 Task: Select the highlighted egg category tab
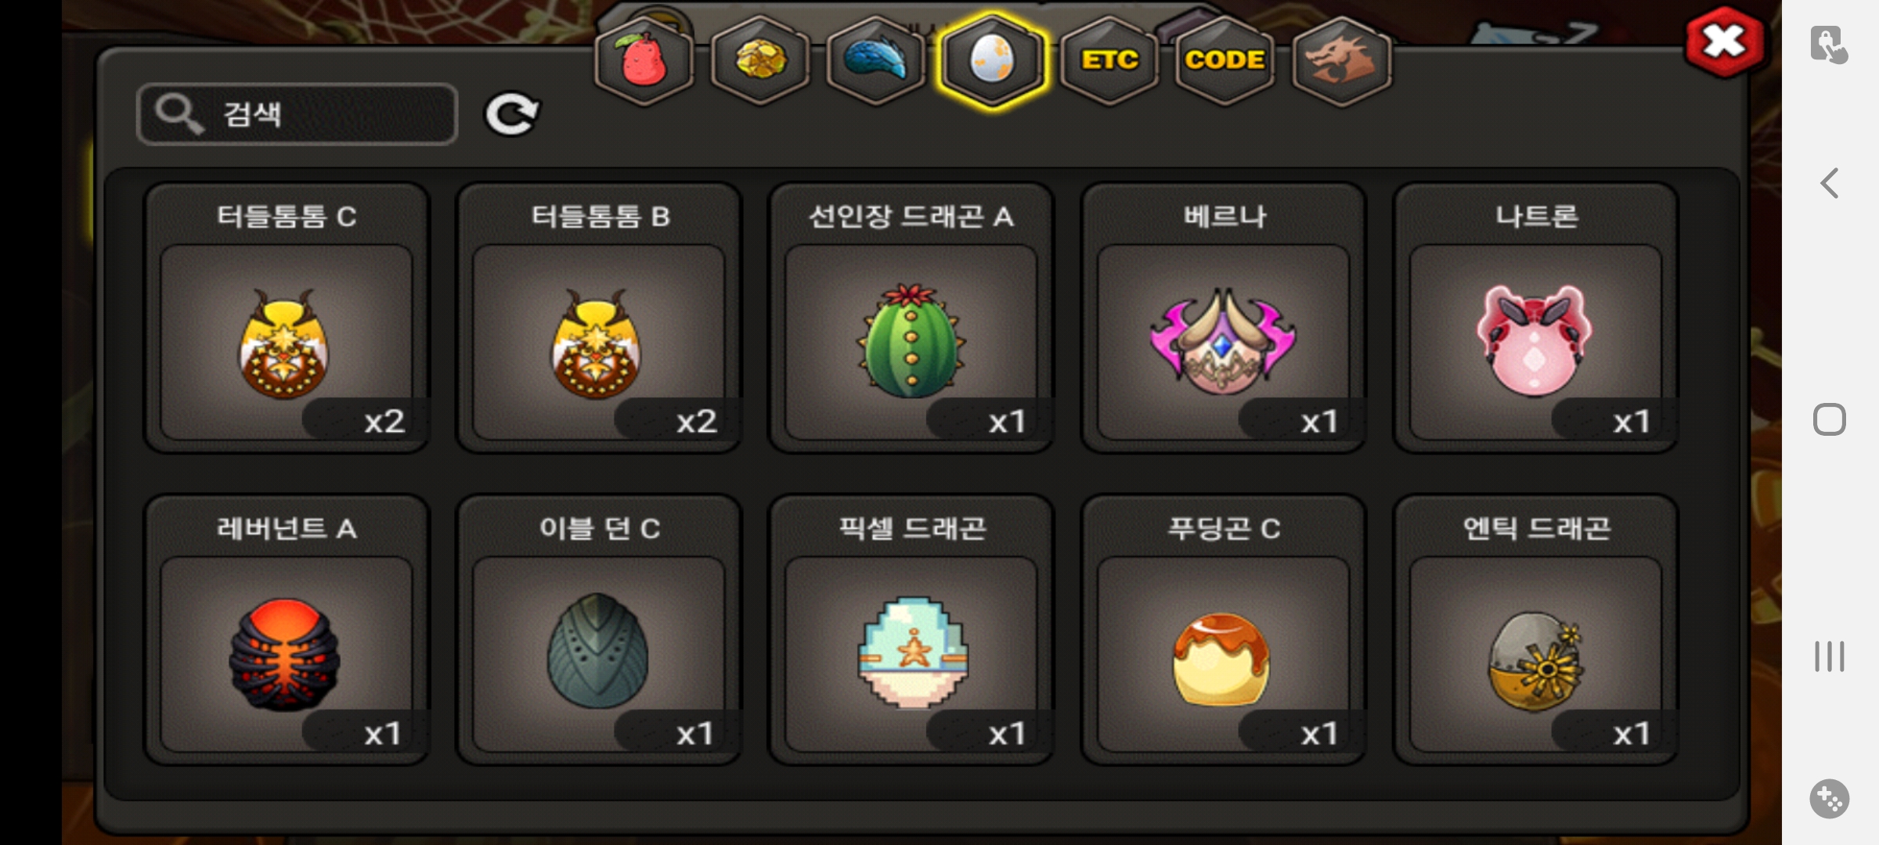[992, 60]
